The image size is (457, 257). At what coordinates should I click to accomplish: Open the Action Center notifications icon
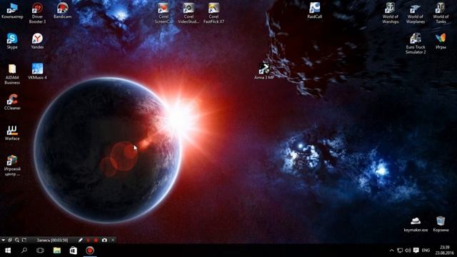pyautogui.click(x=416, y=251)
